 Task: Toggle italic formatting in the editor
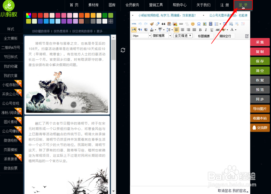205,30
